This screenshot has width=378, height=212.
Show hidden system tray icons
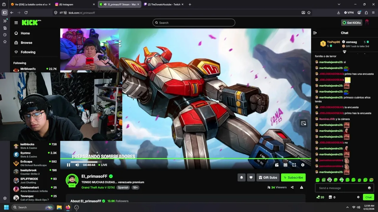pyautogui.click(x=347, y=207)
